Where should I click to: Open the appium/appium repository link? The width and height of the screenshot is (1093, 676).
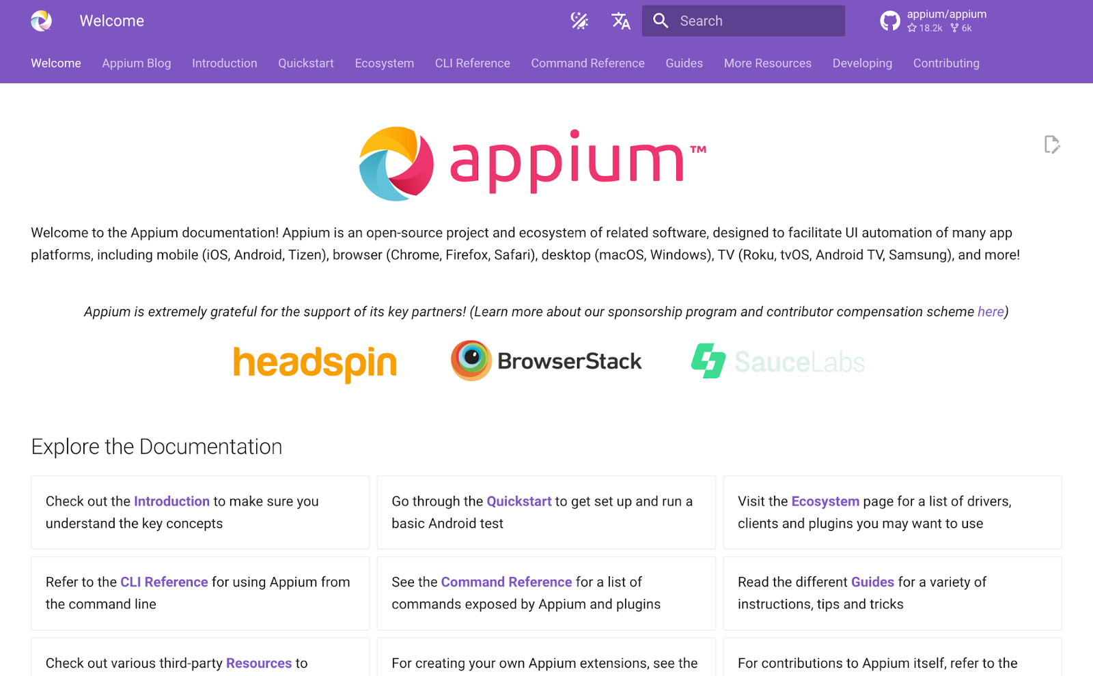point(946,14)
